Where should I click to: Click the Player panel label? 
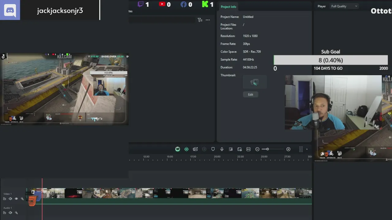322,6
